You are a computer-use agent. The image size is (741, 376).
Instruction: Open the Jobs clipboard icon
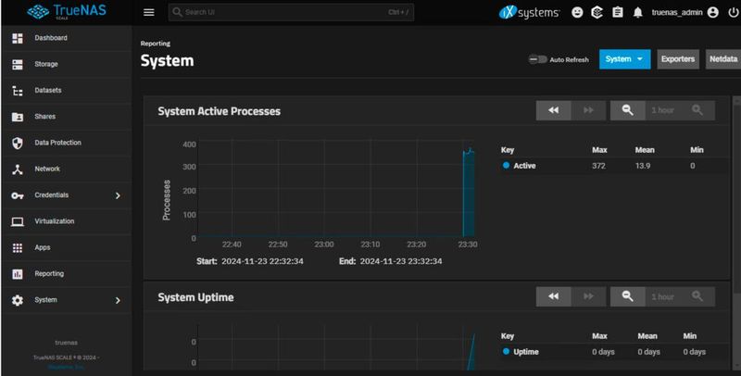[x=617, y=13]
